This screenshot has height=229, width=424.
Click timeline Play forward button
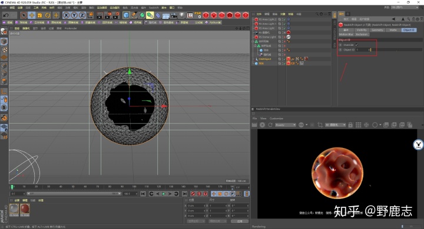click(163, 194)
